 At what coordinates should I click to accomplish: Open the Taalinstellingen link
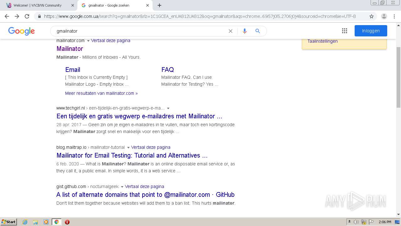pyautogui.click(x=322, y=41)
